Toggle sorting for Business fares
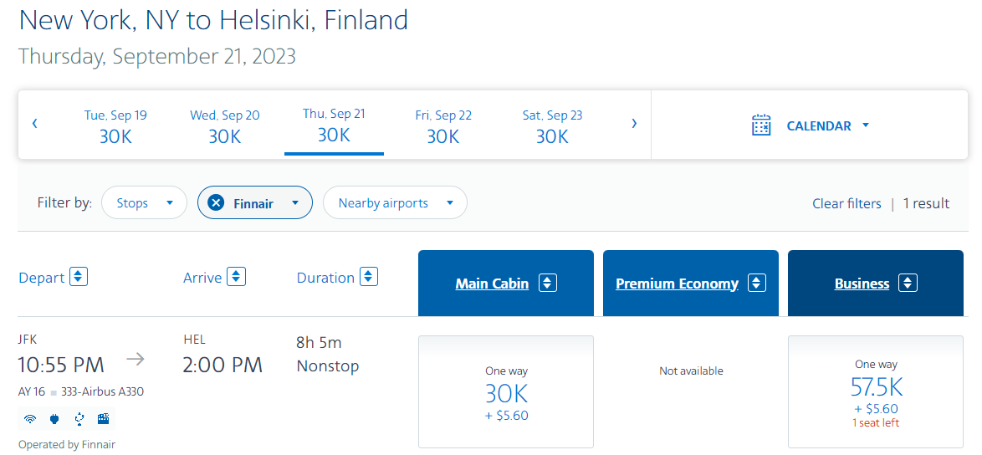982x455 pixels. (x=908, y=283)
